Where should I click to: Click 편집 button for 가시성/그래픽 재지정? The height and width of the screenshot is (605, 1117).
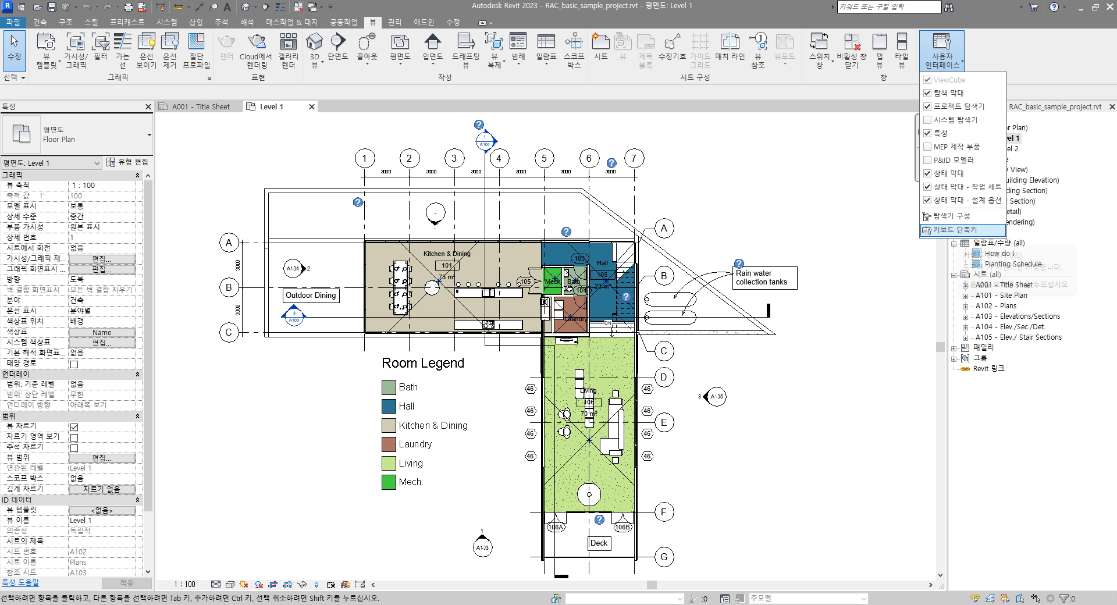click(x=102, y=259)
